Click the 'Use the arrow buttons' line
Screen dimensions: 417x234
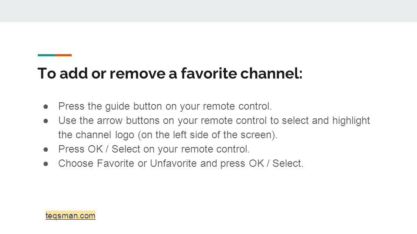(x=214, y=121)
